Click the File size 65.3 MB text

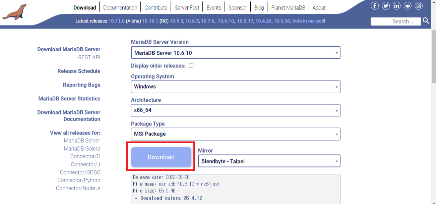(x=154, y=191)
